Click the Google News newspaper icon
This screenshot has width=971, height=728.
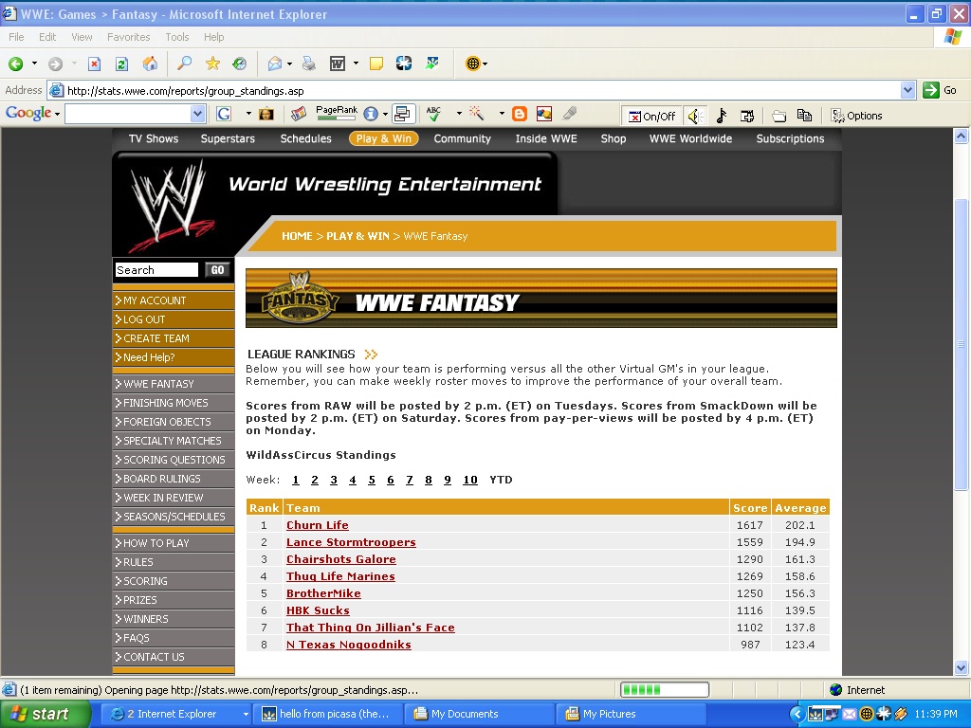click(299, 114)
